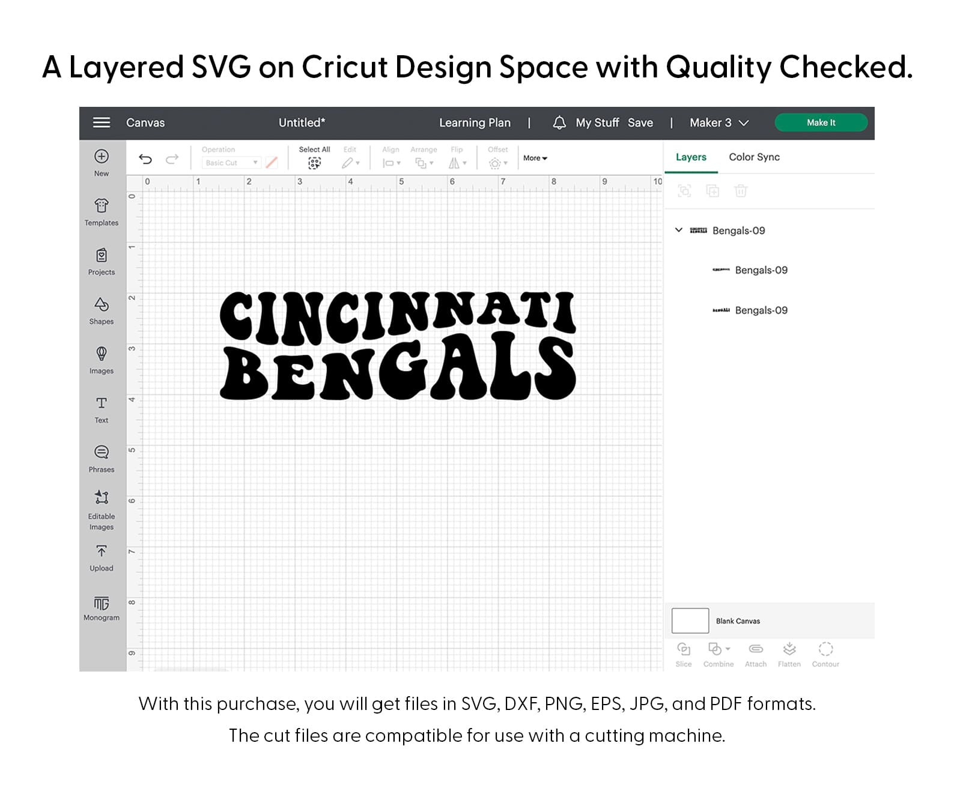This screenshot has width=954, height=785.
Task: Collapse the Bengals-09 group
Action: 679,230
